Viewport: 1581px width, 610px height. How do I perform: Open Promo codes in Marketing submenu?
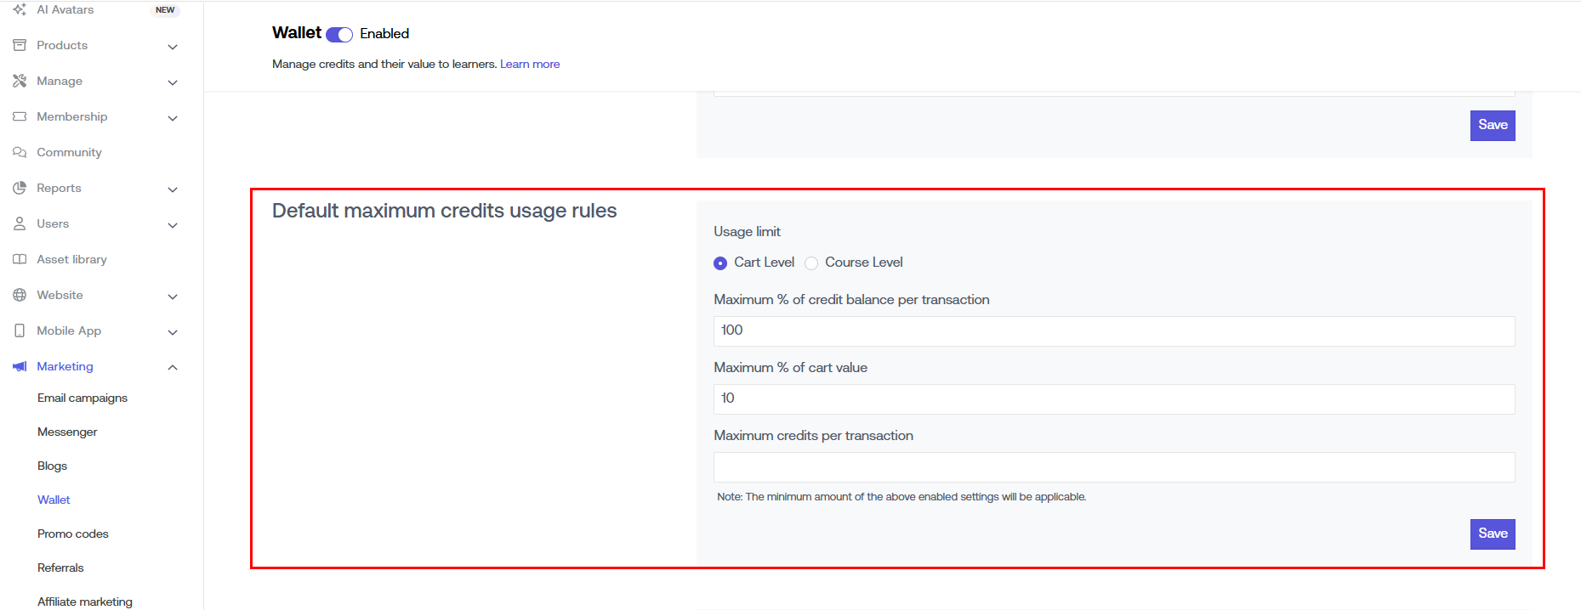pyautogui.click(x=73, y=534)
